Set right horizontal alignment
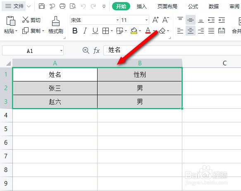 pyautogui.click(x=201, y=31)
